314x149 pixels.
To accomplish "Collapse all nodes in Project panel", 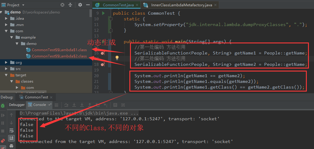I will click(x=70, y=5).
